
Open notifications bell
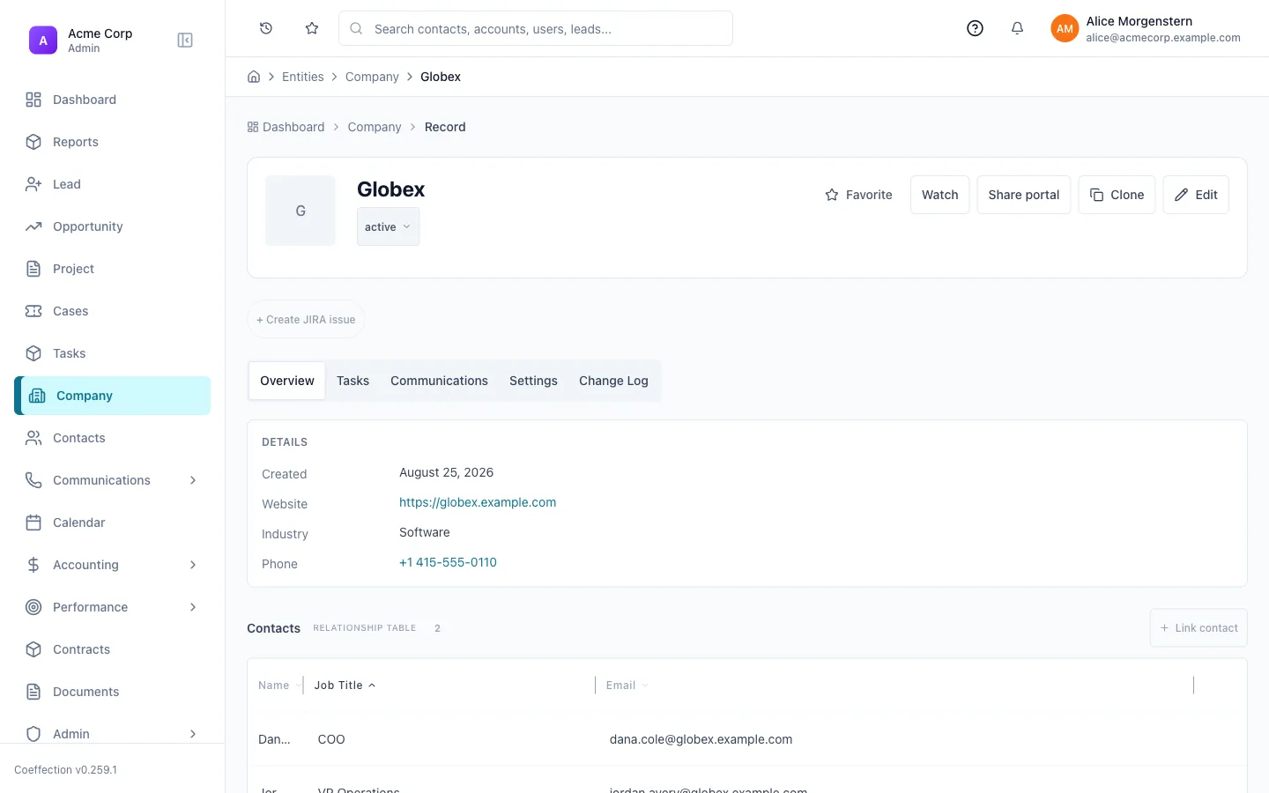[x=1017, y=28]
